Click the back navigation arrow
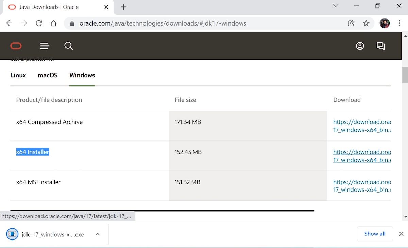 (9, 23)
